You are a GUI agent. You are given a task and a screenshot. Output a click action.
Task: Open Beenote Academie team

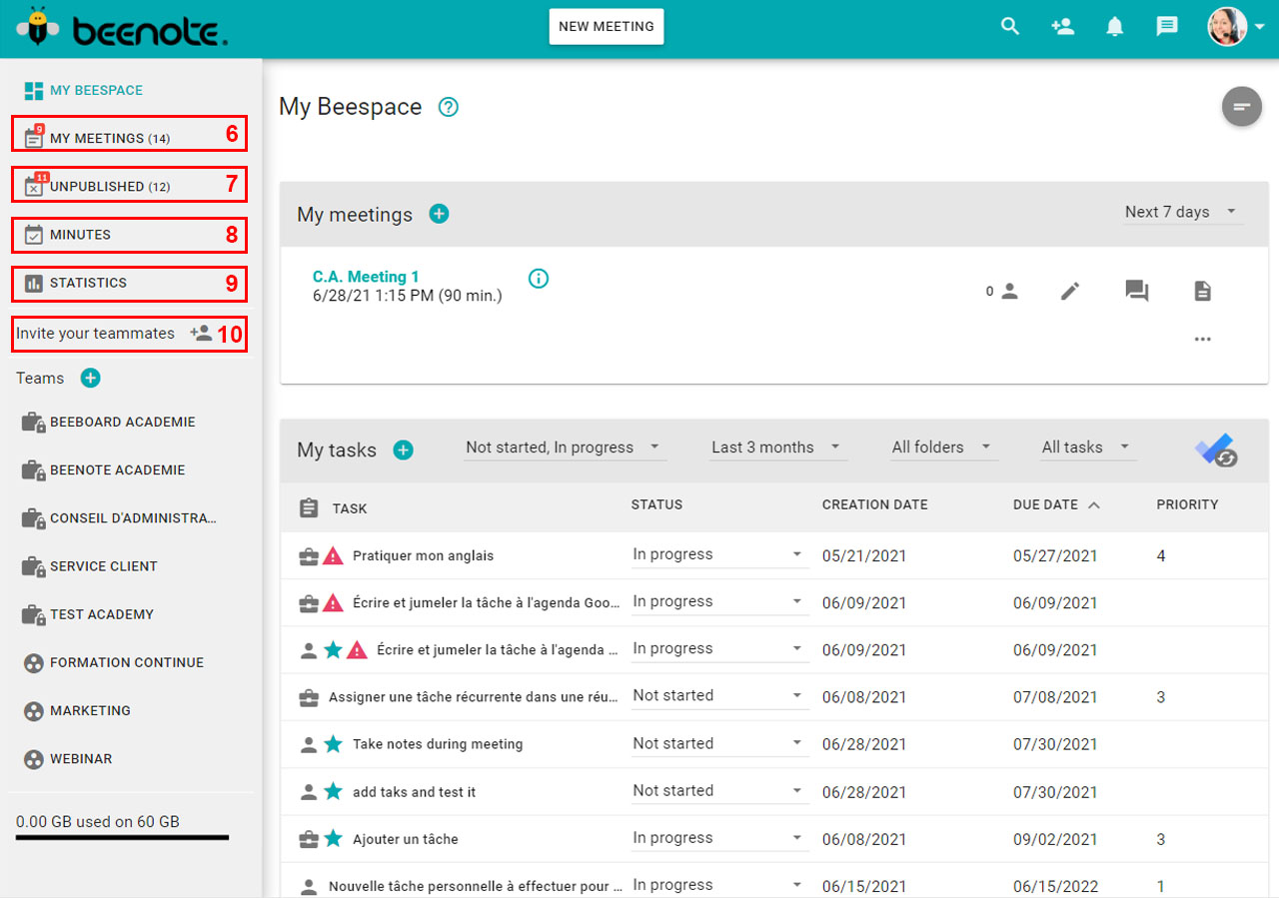(x=105, y=469)
